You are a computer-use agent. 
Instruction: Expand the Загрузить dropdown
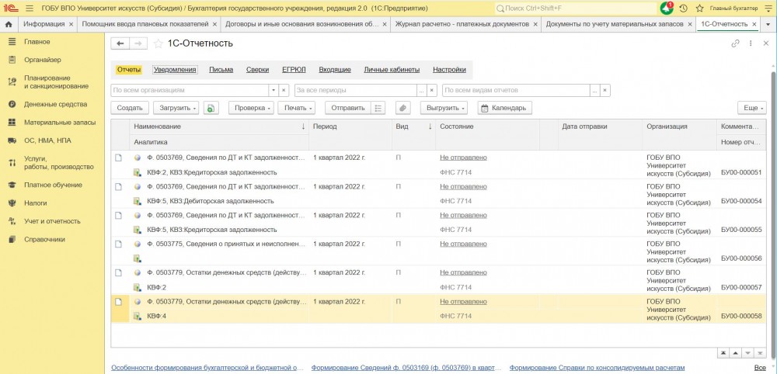tap(176, 108)
